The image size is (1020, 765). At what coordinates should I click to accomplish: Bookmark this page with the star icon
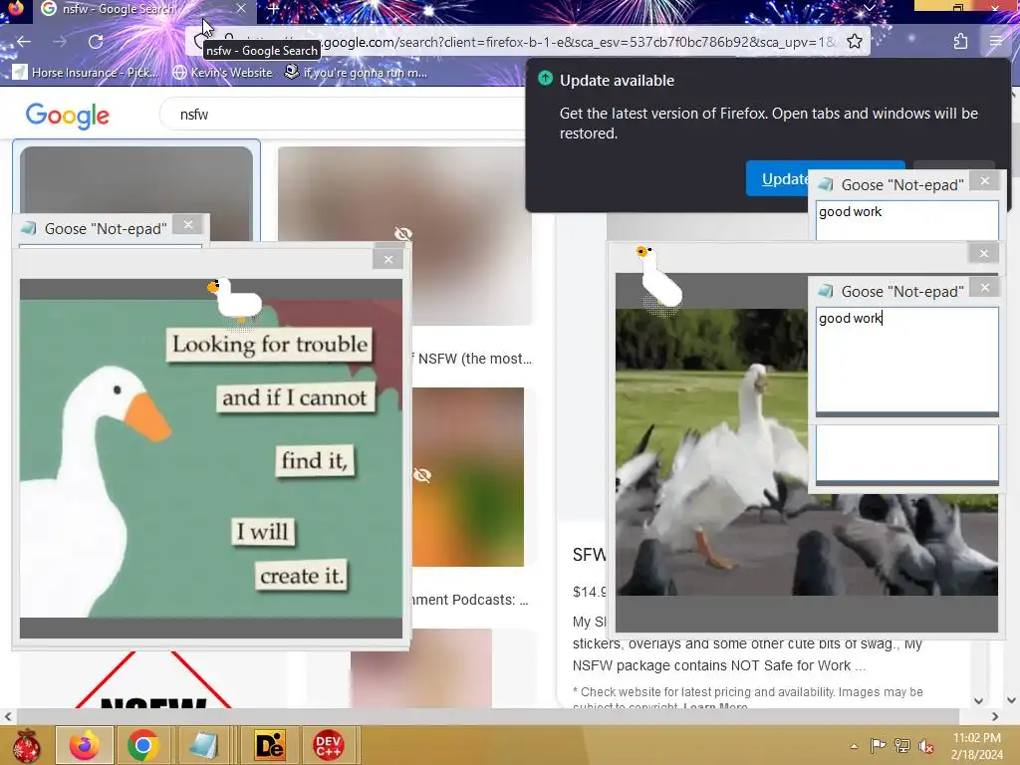[x=855, y=42]
